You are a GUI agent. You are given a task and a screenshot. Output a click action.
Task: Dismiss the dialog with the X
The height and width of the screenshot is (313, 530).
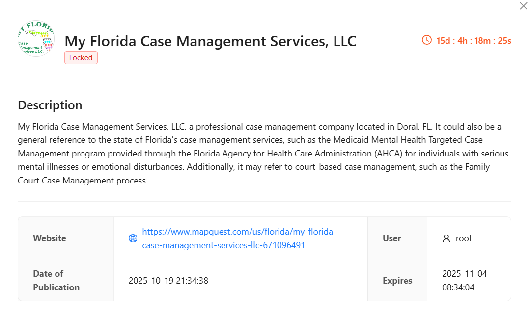[x=523, y=6]
